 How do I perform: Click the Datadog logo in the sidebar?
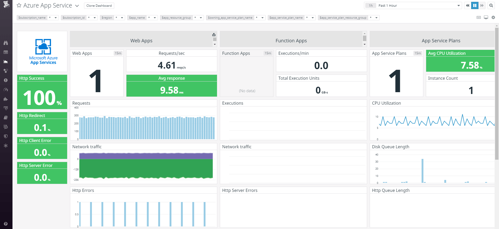tap(6, 4)
